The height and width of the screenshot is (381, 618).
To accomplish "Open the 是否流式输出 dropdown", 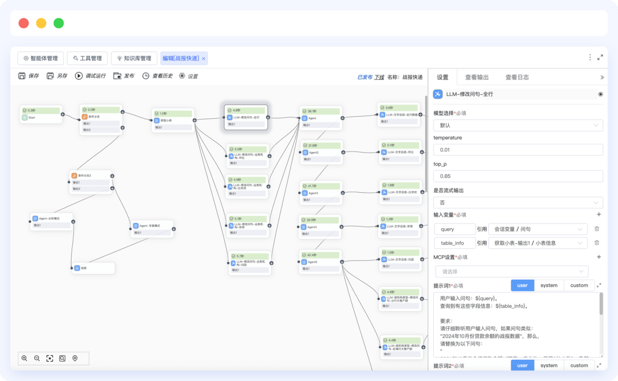I will [518, 203].
